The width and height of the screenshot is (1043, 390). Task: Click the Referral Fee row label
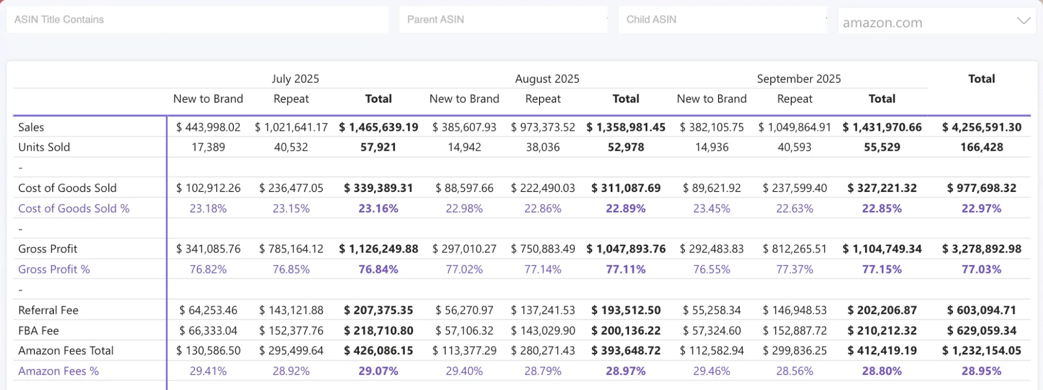(x=48, y=310)
